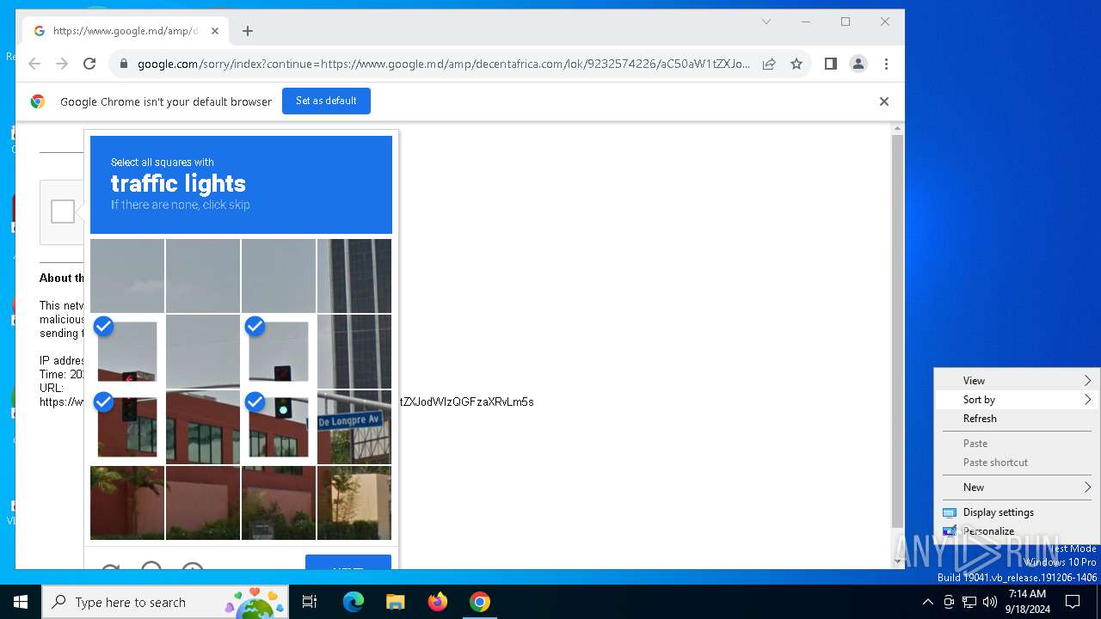Click the site lock icon
The height and width of the screenshot is (619, 1101).
pyautogui.click(x=124, y=64)
